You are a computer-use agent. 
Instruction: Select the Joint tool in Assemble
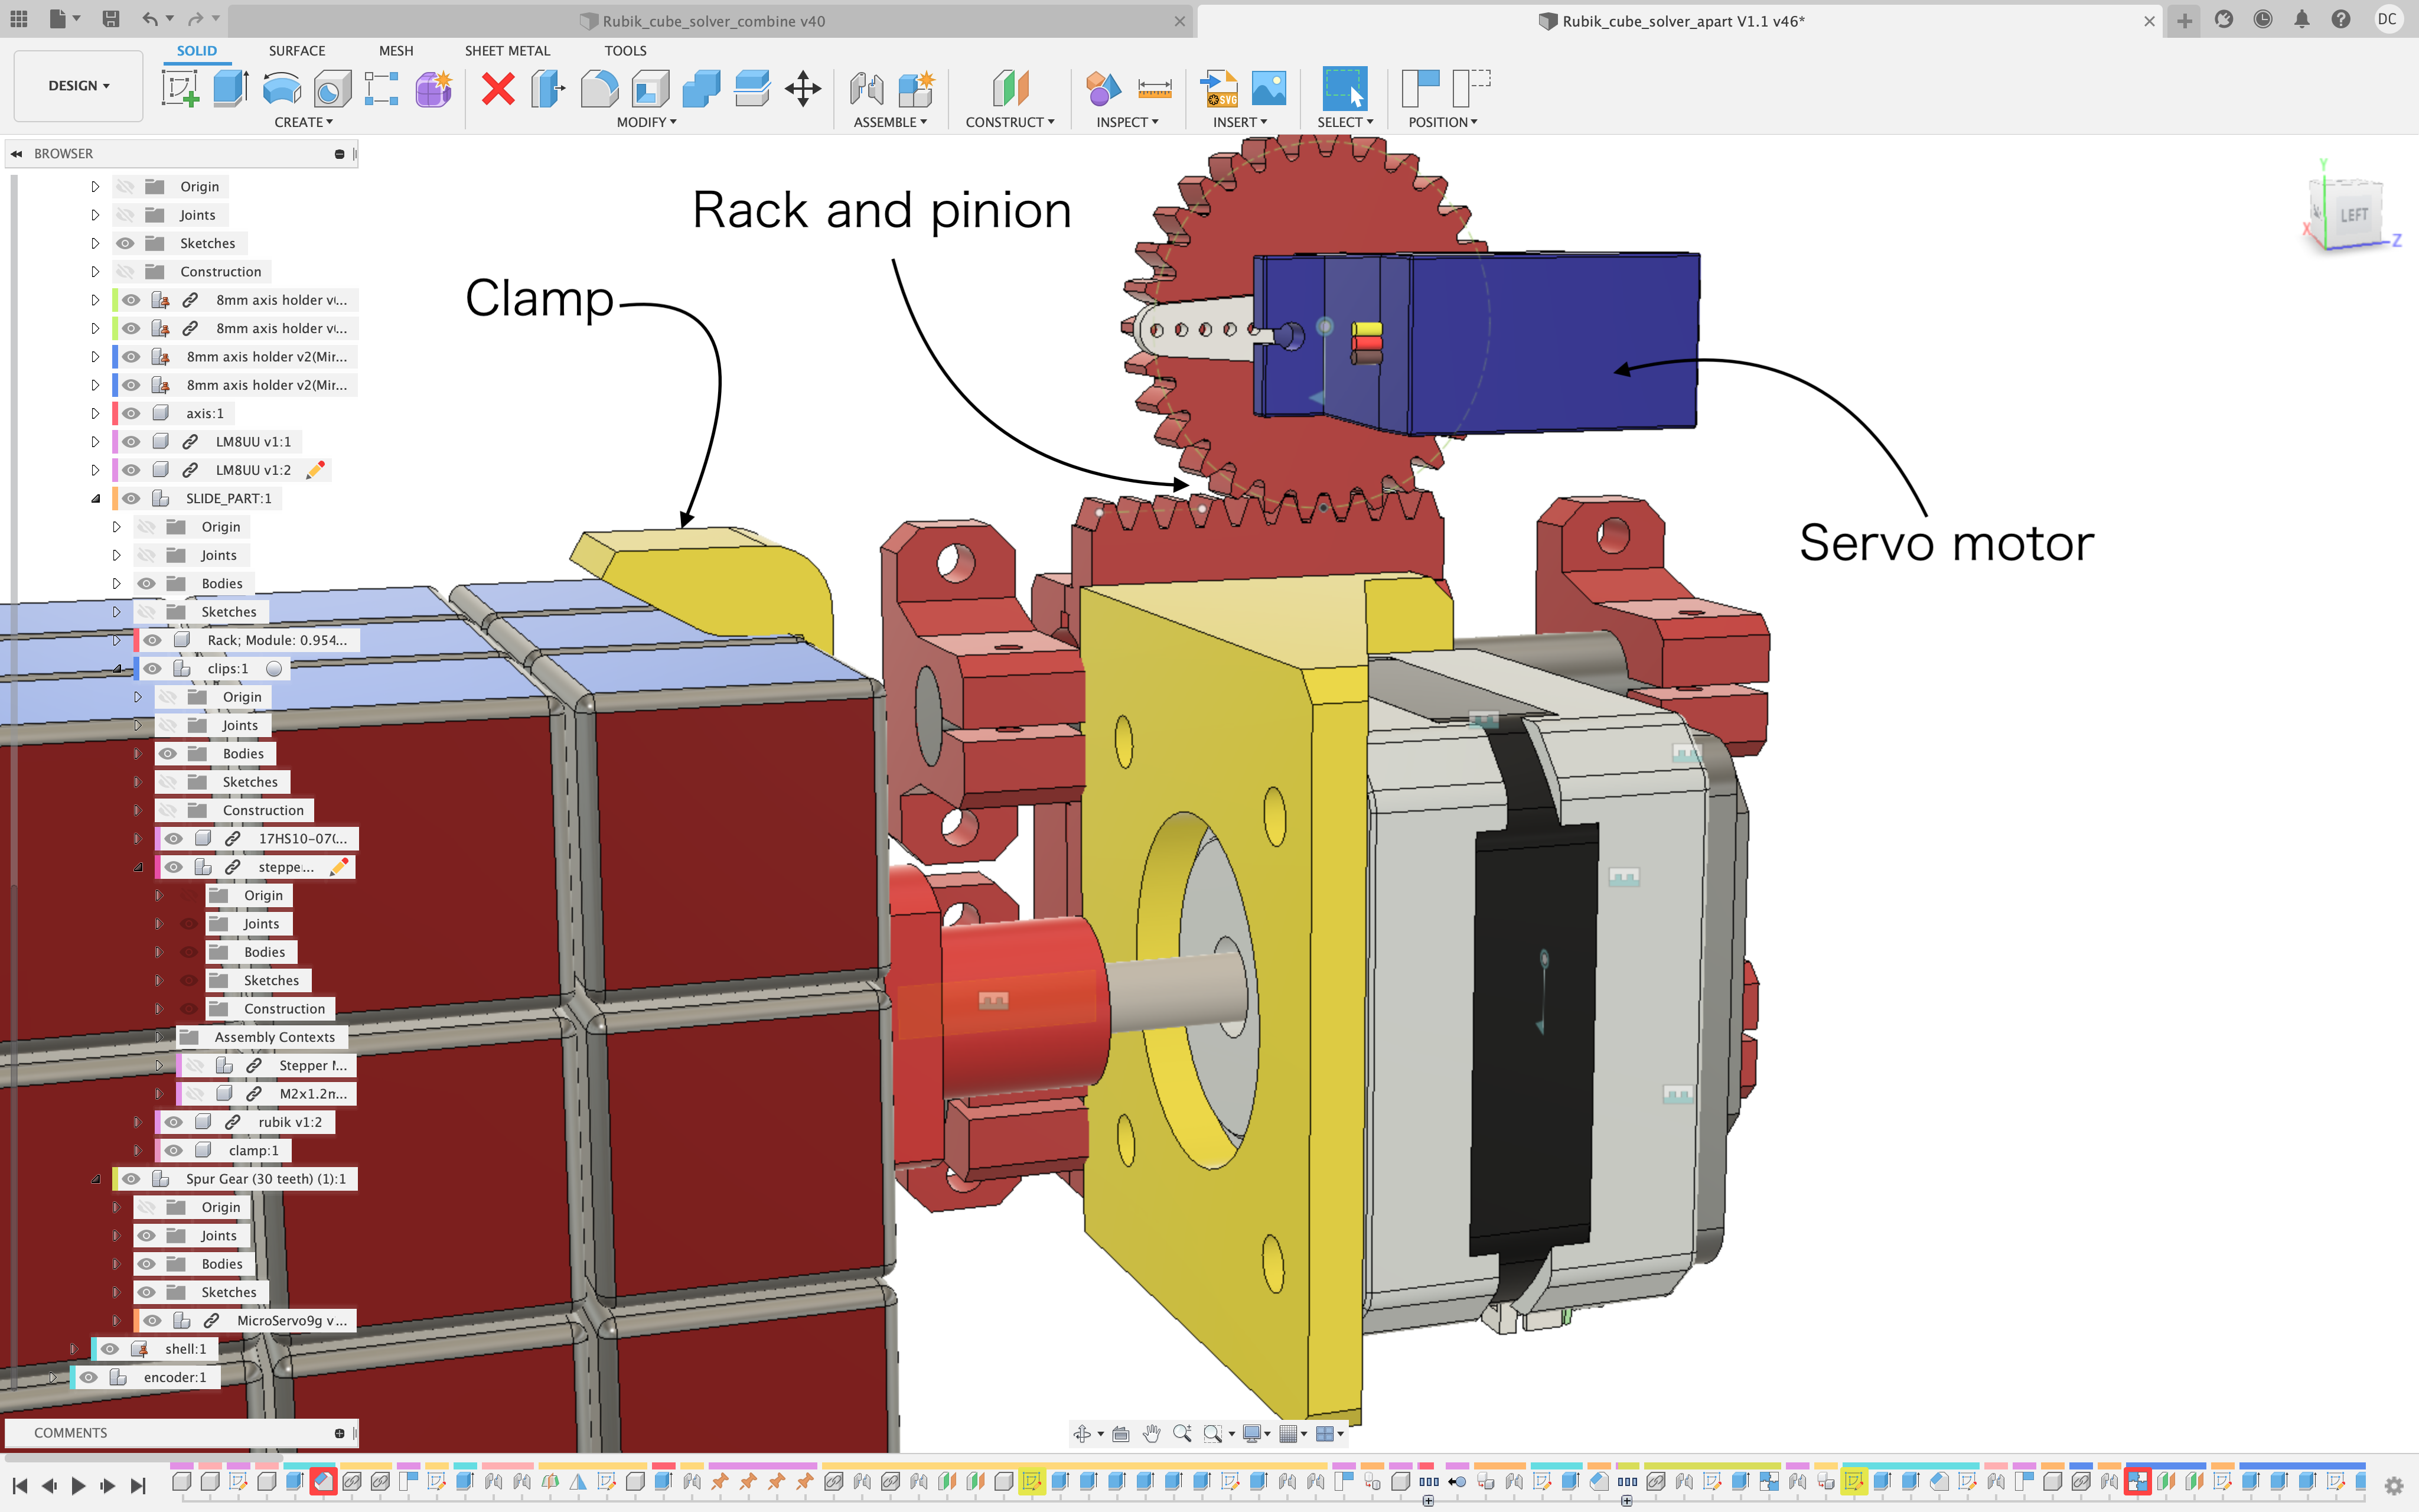tap(866, 88)
